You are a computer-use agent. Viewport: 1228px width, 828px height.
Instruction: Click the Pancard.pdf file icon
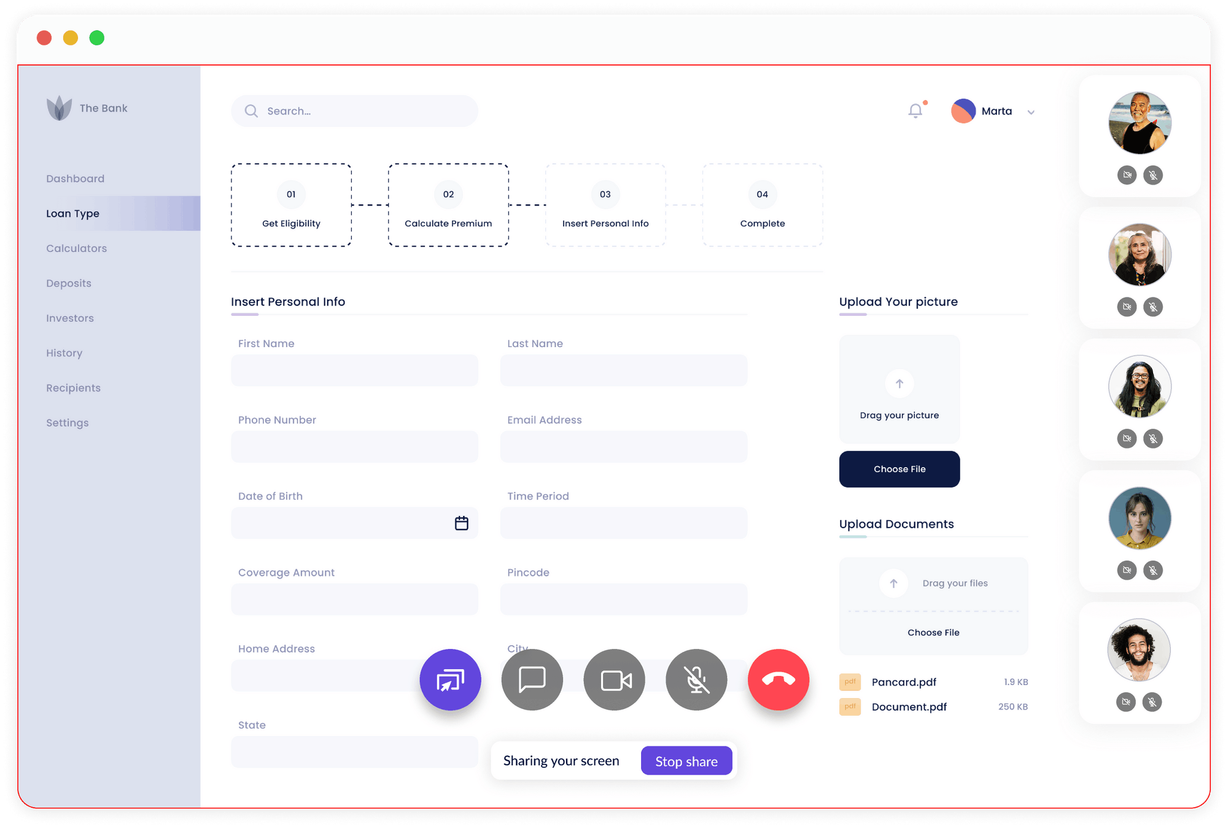(x=850, y=682)
